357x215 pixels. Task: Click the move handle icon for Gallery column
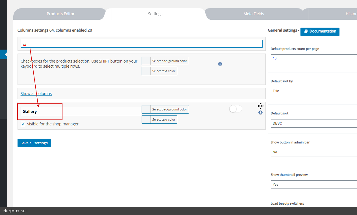point(260,106)
